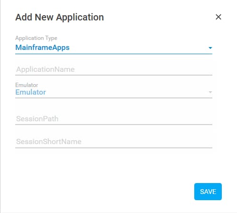Click the underline beneath SessionShortName field
Viewport: 237px width, 213px height.
tap(114, 148)
